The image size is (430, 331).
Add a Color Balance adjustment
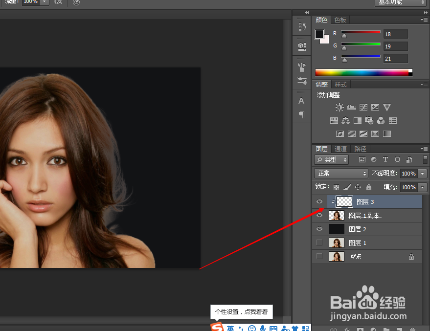point(345,120)
